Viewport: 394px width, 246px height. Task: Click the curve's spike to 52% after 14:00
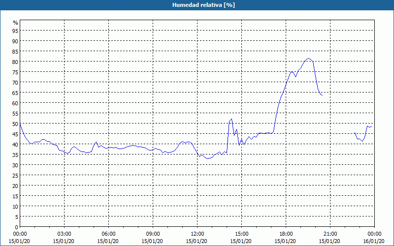click(x=231, y=119)
